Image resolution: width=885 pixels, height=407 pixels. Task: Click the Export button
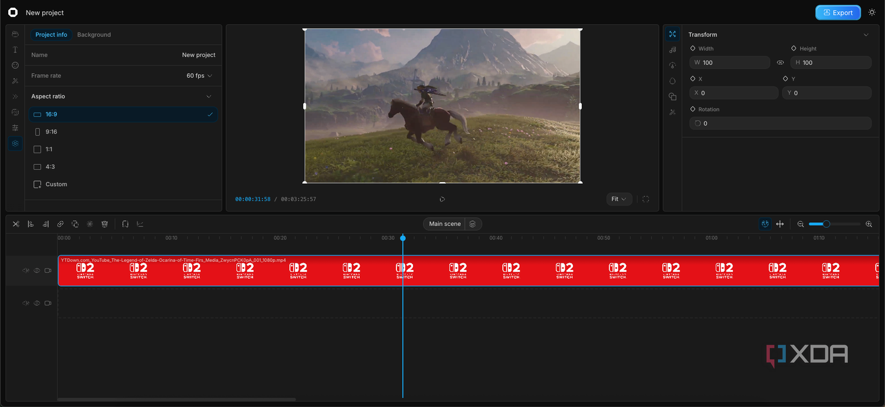coord(838,12)
